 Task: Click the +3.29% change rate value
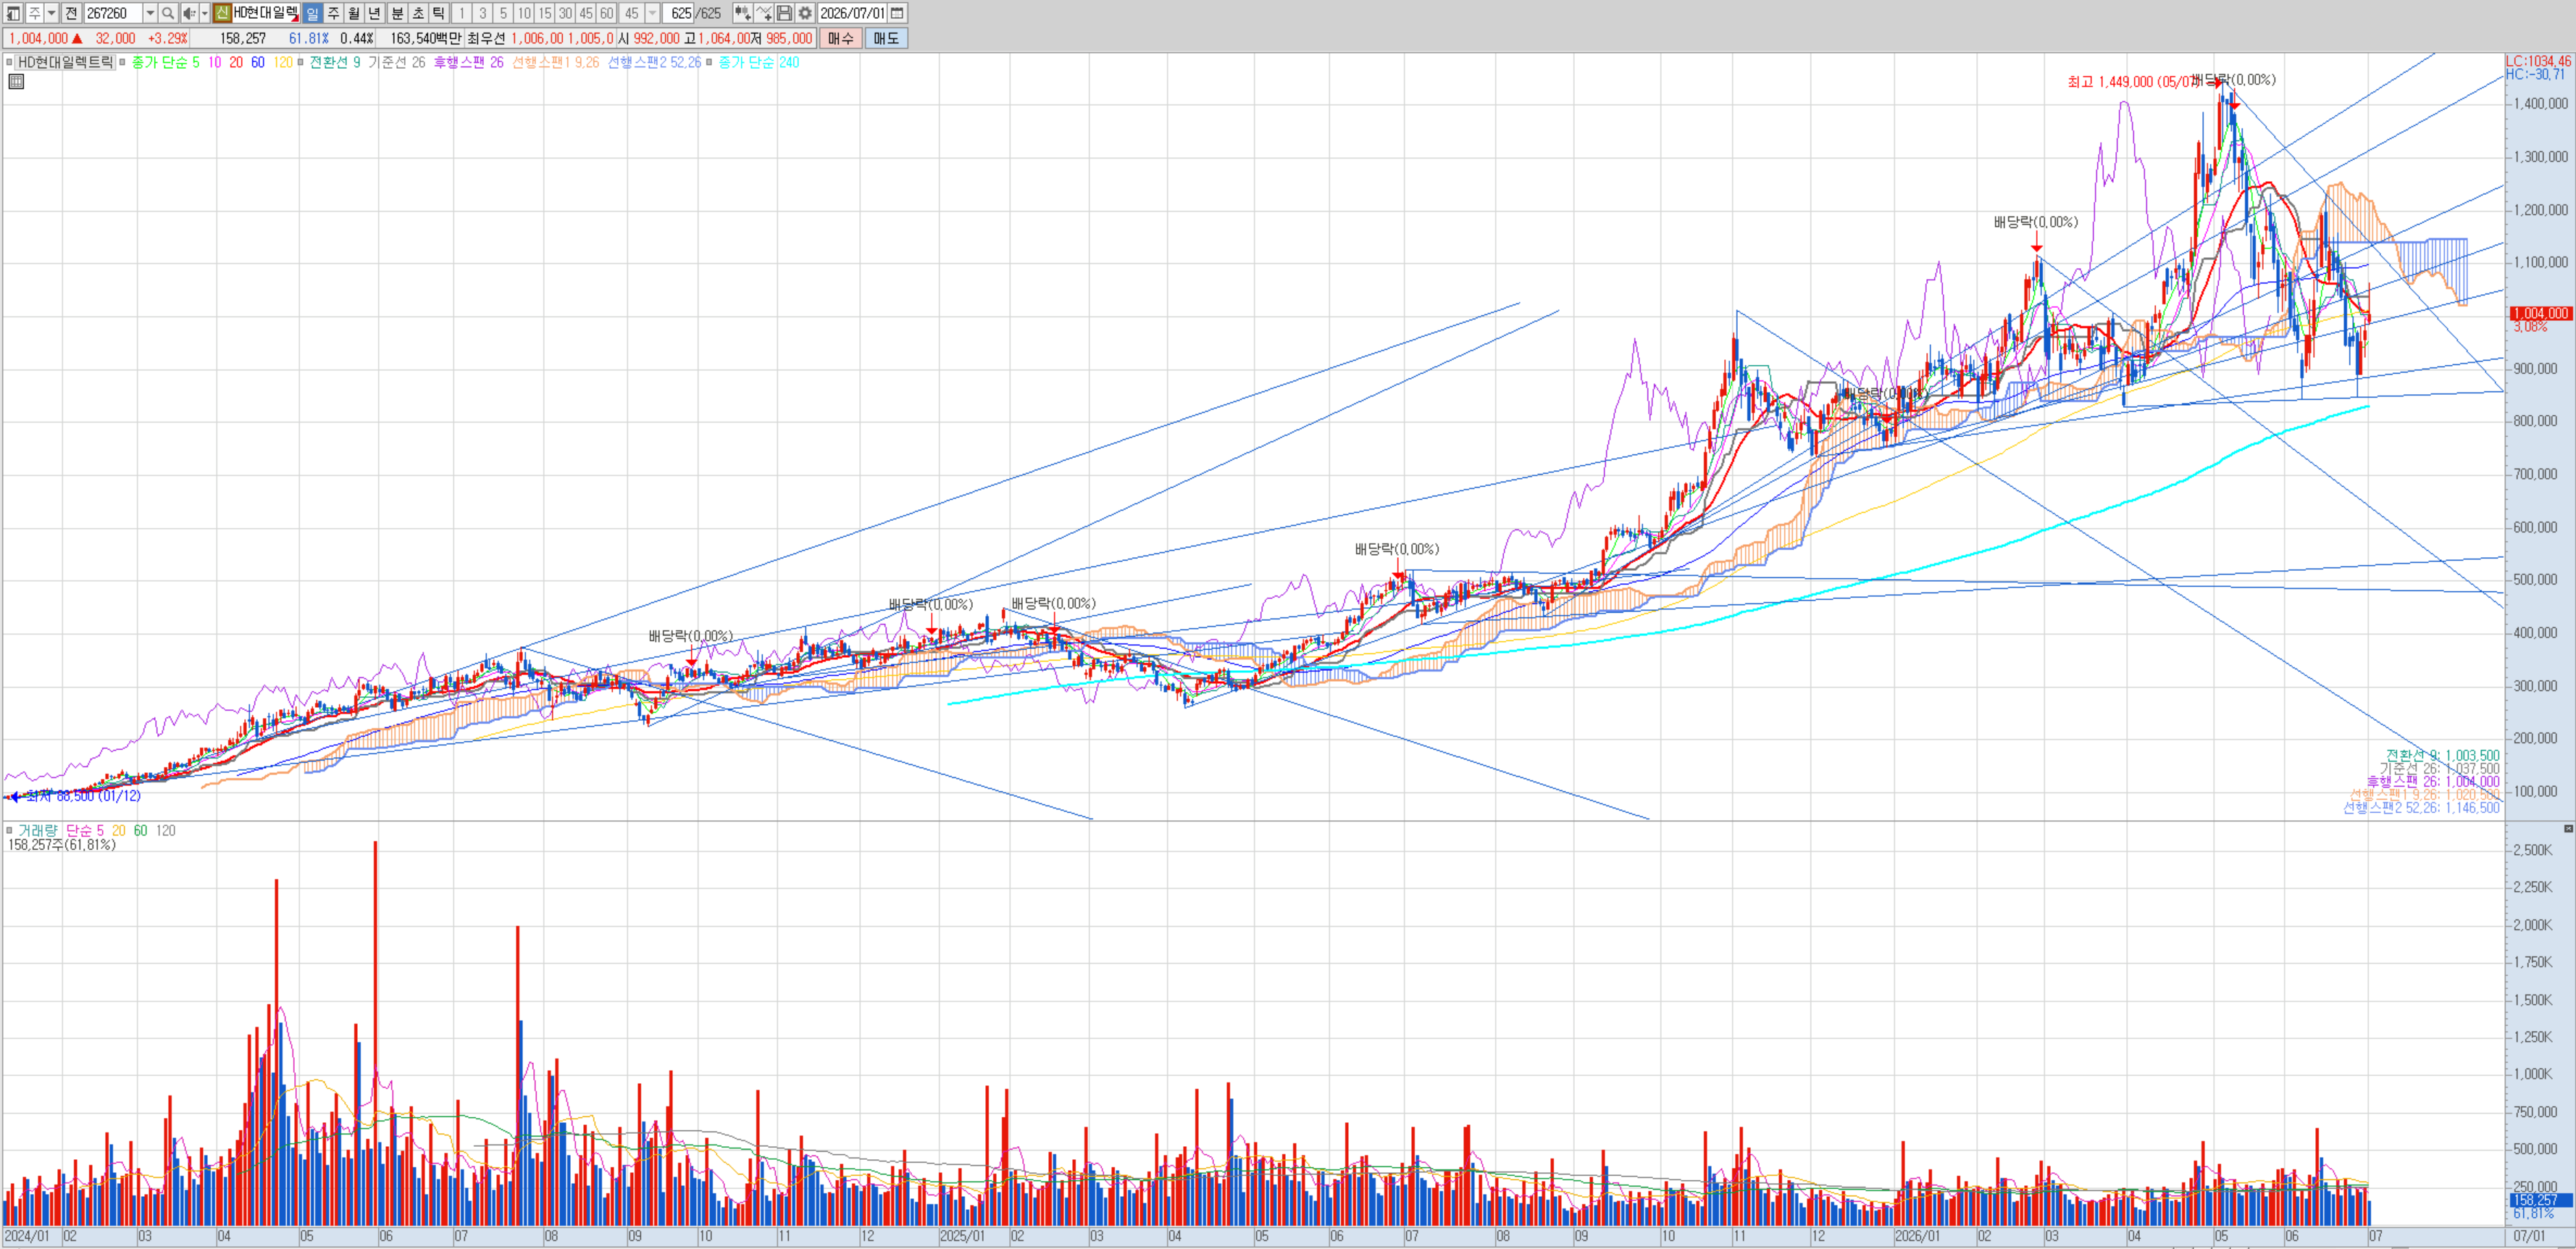pyautogui.click(x=167, y=38)
